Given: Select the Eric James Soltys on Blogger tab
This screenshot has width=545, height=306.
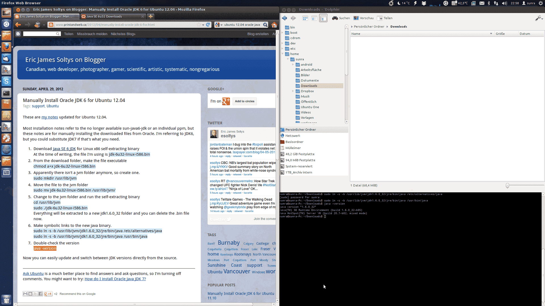Looking at the screenshot, I should point(46,16).
